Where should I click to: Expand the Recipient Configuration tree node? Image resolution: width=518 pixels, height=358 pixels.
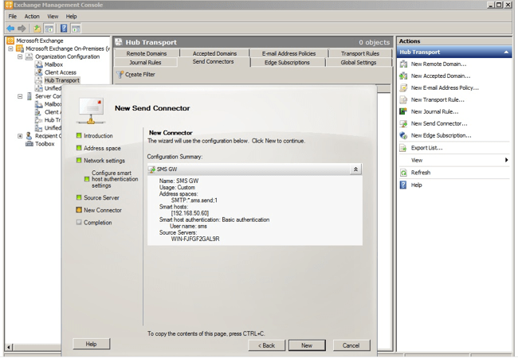point(20,136)
